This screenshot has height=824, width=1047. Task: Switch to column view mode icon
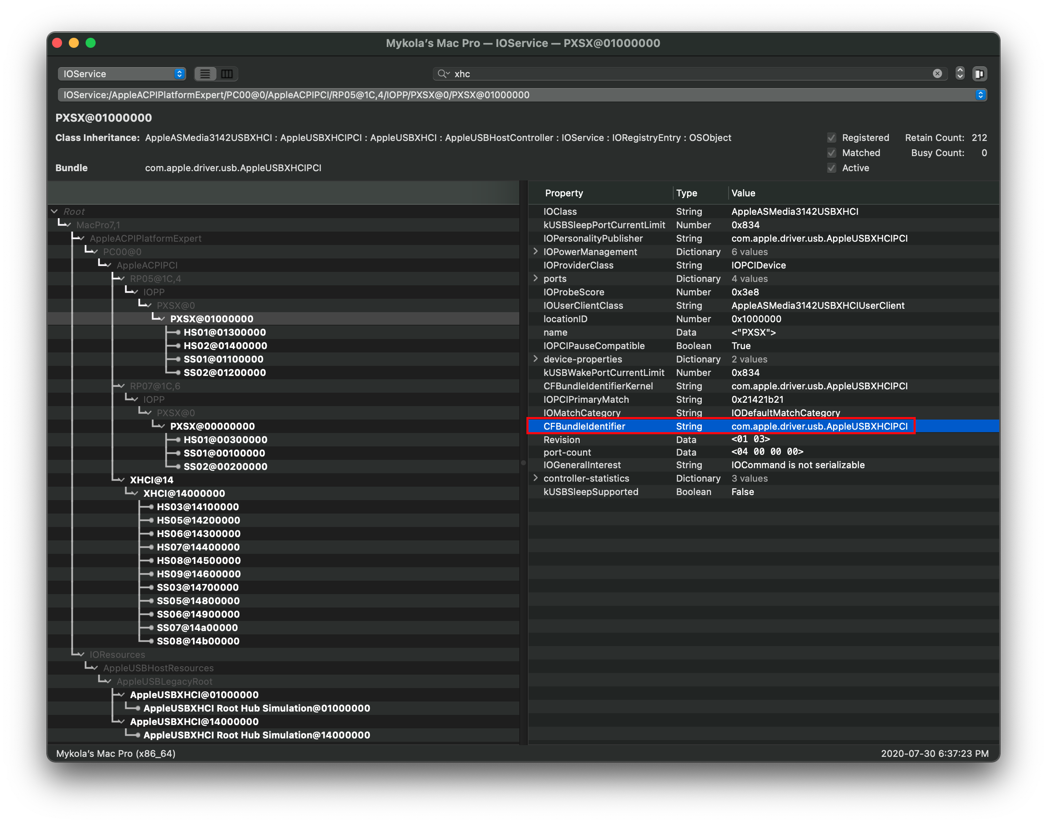click(x=227, y=74)
